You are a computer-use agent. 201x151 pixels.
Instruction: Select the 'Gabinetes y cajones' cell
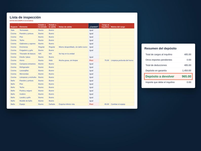pyautogui.click(x=27, y=44)
